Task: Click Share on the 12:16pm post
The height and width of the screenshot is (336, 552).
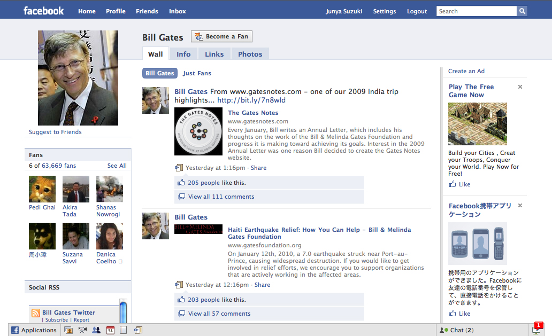Action: pos(262,285)
